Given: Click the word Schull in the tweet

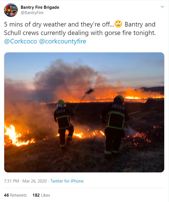Looking at the screenshot, I should 12,33.
